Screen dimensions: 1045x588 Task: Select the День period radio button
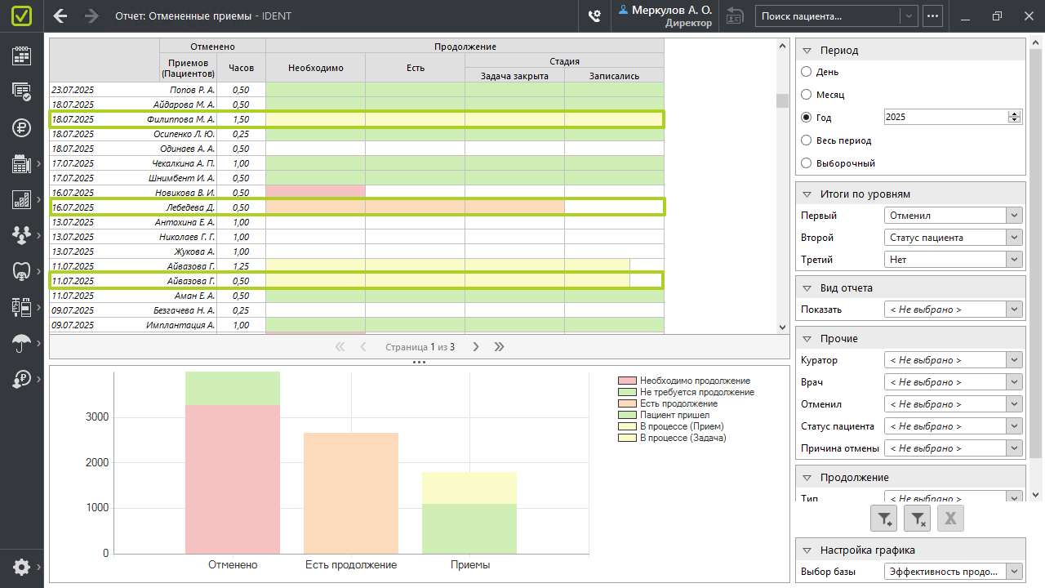pyautogui.click(x=807, y=72)
